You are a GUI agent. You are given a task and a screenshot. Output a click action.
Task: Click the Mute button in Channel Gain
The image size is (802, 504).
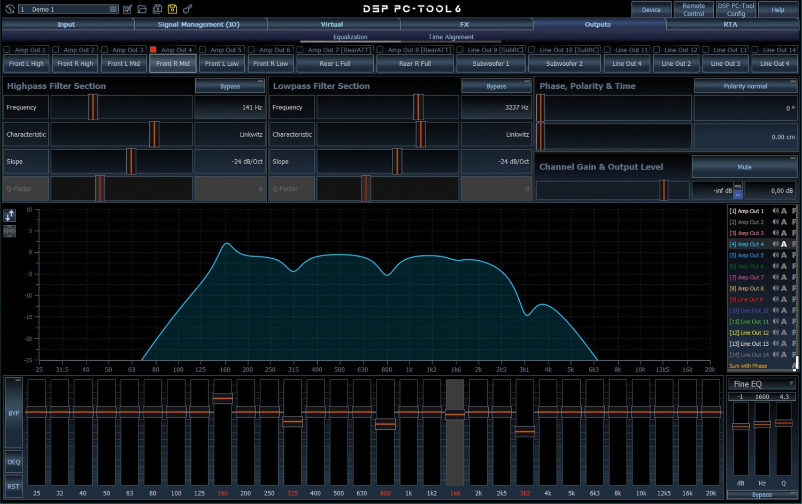744,167
